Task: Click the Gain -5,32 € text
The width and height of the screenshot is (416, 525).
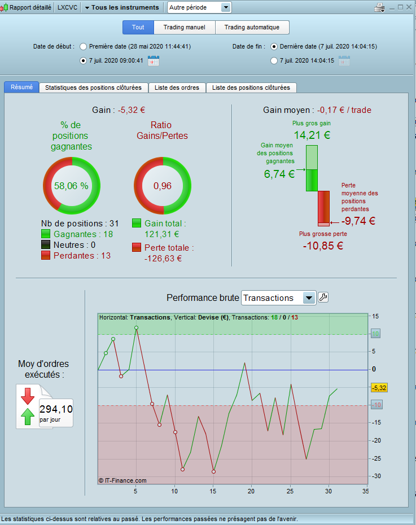Action: [119, 110]
